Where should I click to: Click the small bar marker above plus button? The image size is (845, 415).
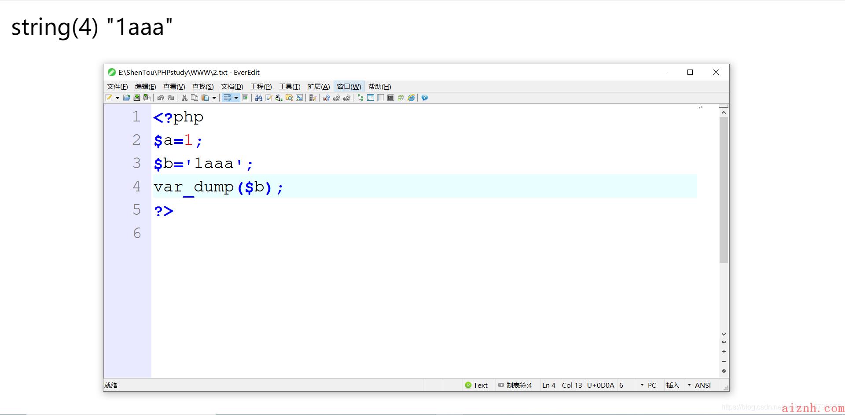[724, 342]
